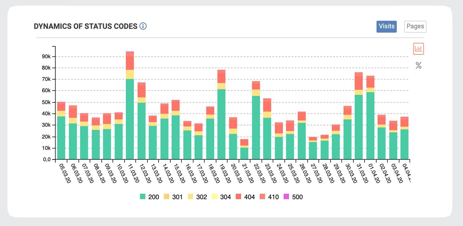This screenshot has width=463, height=226.
Task: Switch to the percent view icon
Action: (419, 66)
